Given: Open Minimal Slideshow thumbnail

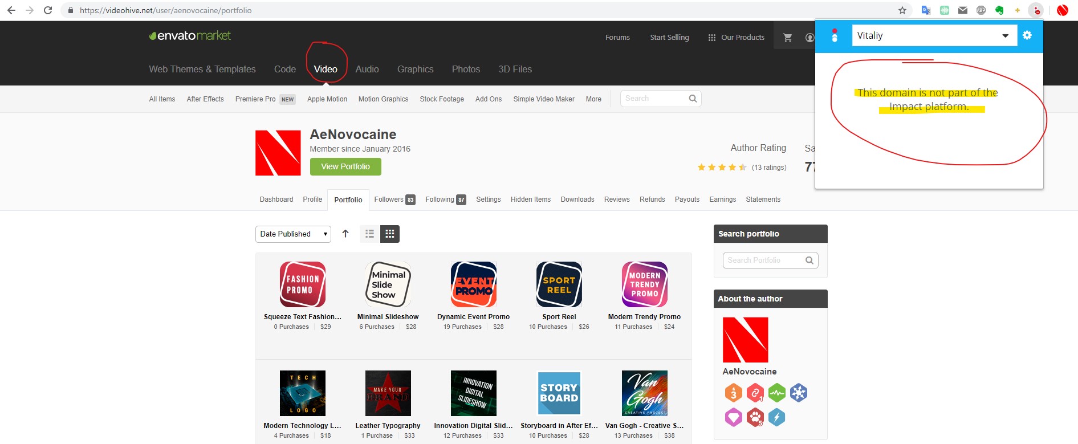Looking at the screenshot, I should pos(388,284).
